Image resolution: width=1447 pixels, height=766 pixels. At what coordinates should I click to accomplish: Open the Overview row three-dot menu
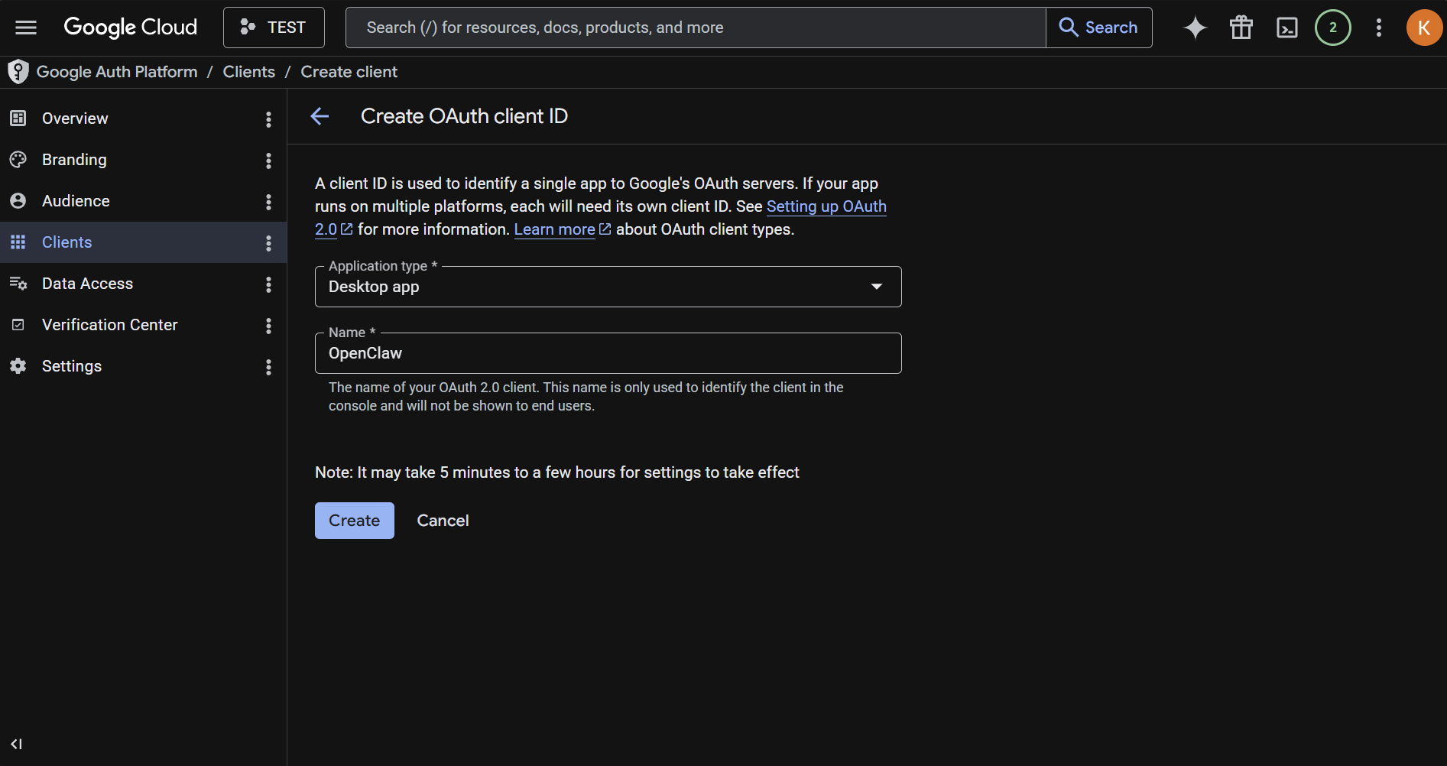tap(268, 119)
